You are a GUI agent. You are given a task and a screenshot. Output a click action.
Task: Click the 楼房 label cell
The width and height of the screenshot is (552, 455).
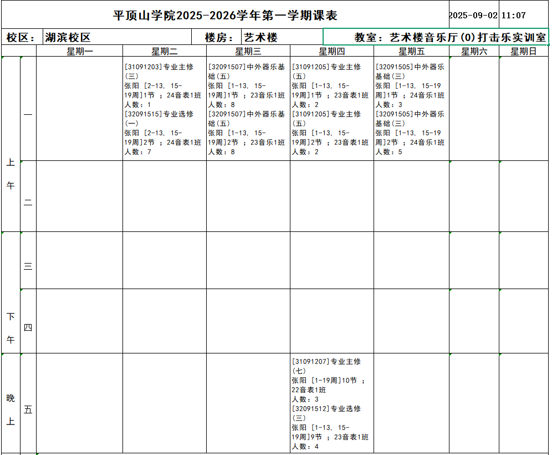point(216,38)
